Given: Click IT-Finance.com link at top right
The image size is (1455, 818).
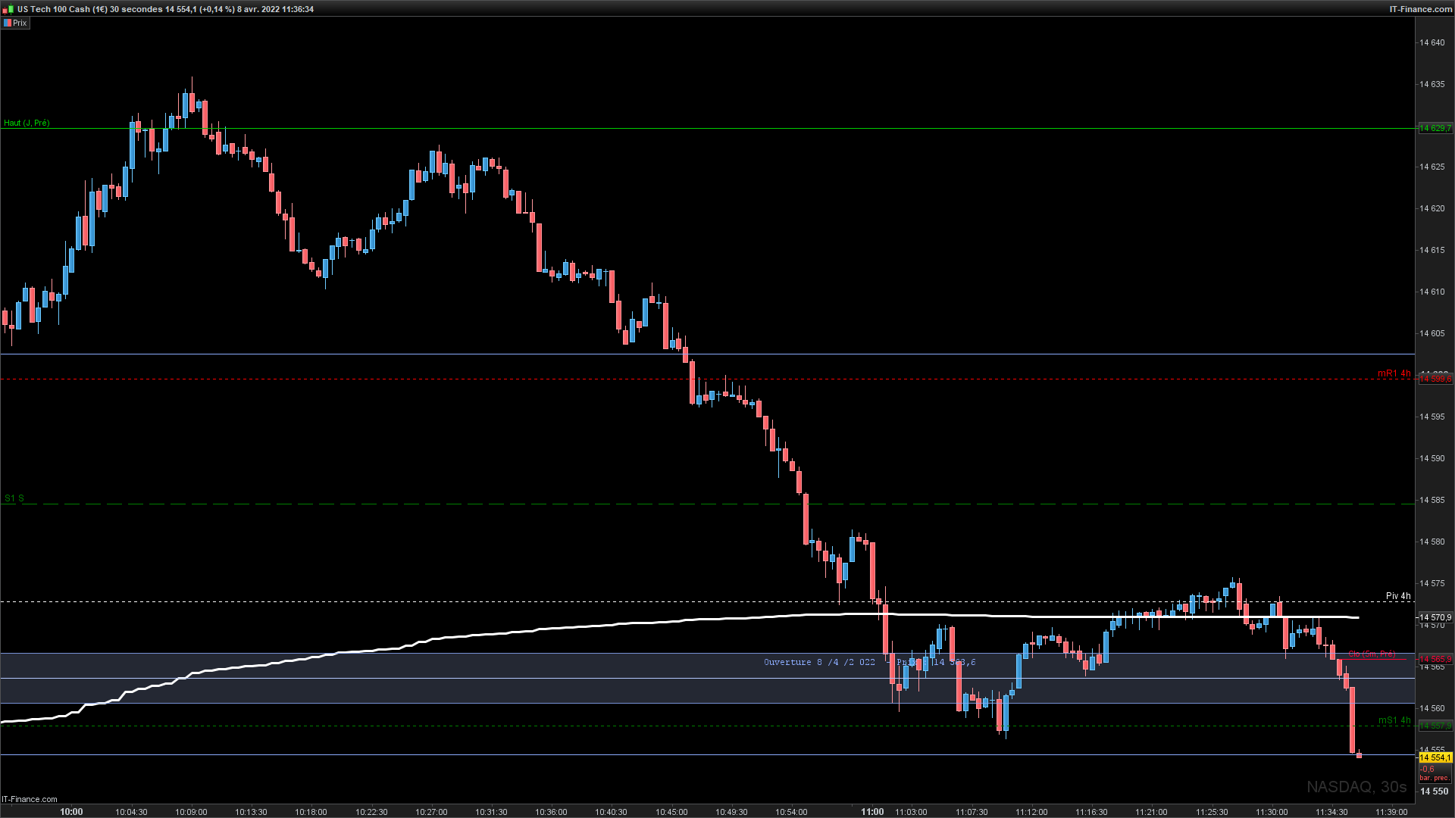Looking at the screenshot, I should (1420, 9).
